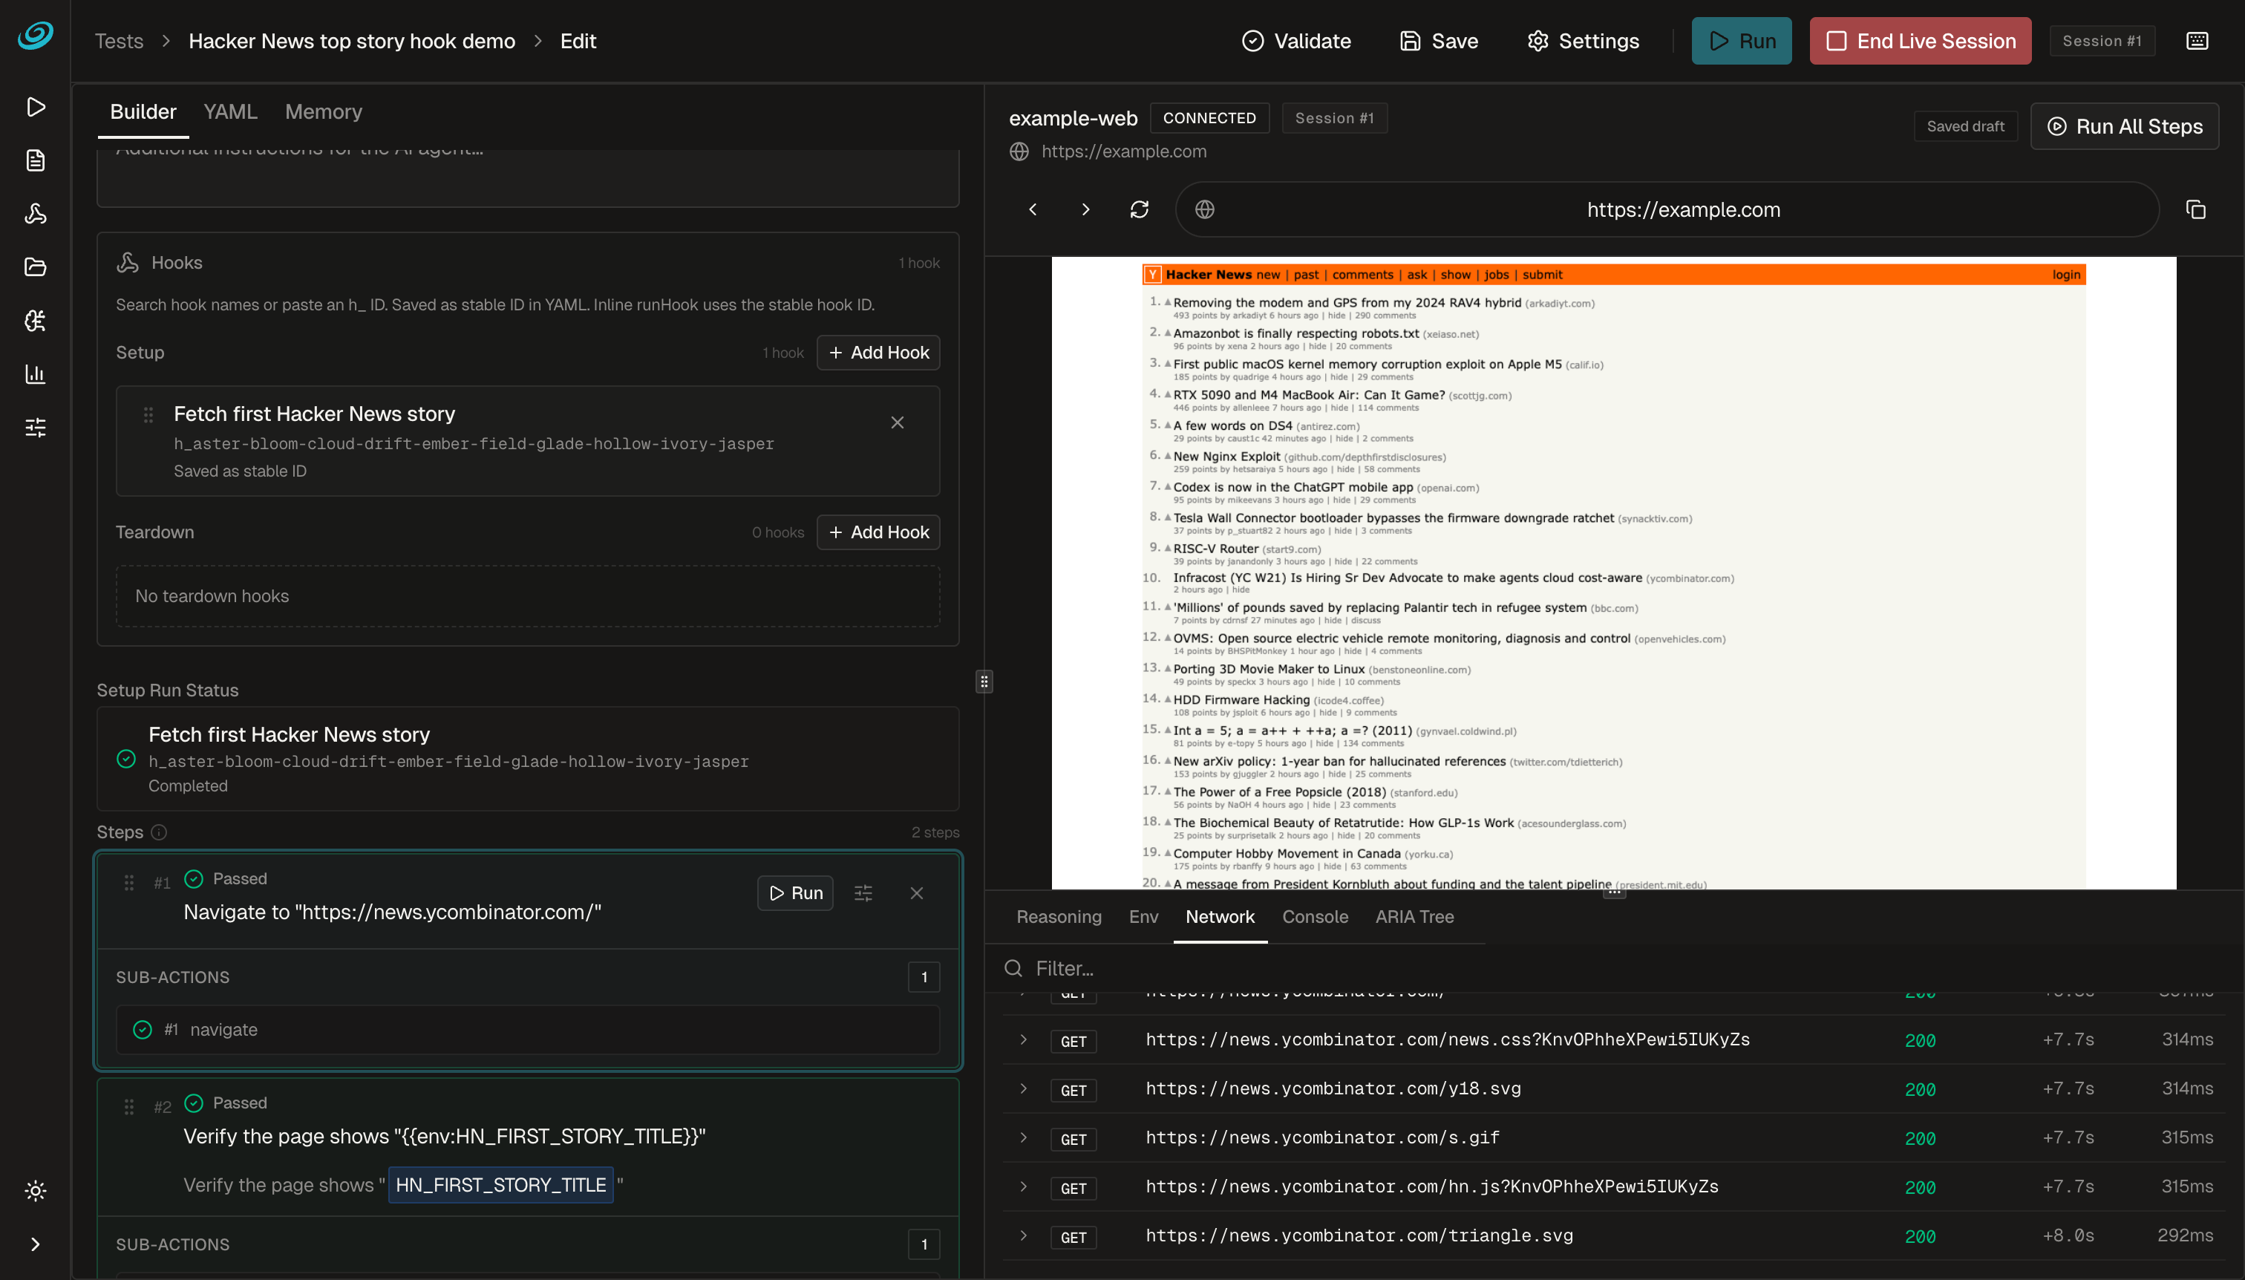The image size is (2245, 1280).
Task: Copy the URL with the copy icon
Action: click(x=2195, y=210)
